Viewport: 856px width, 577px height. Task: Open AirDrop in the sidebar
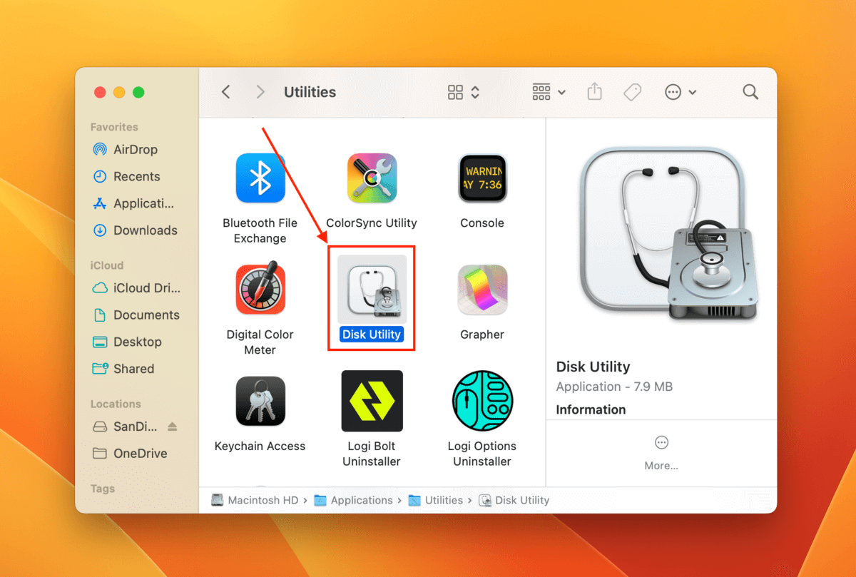coord(126,150)
